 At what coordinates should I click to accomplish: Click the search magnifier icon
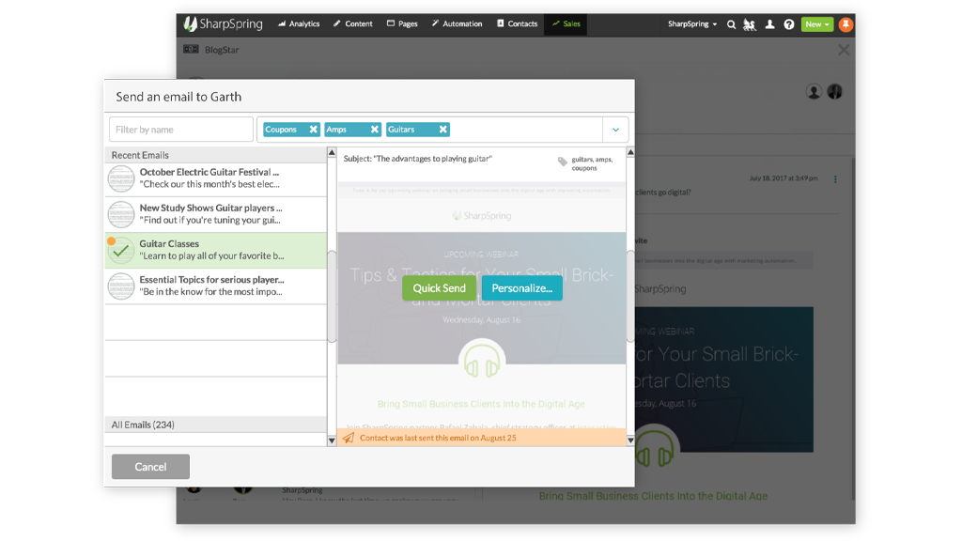click(731, 24)
